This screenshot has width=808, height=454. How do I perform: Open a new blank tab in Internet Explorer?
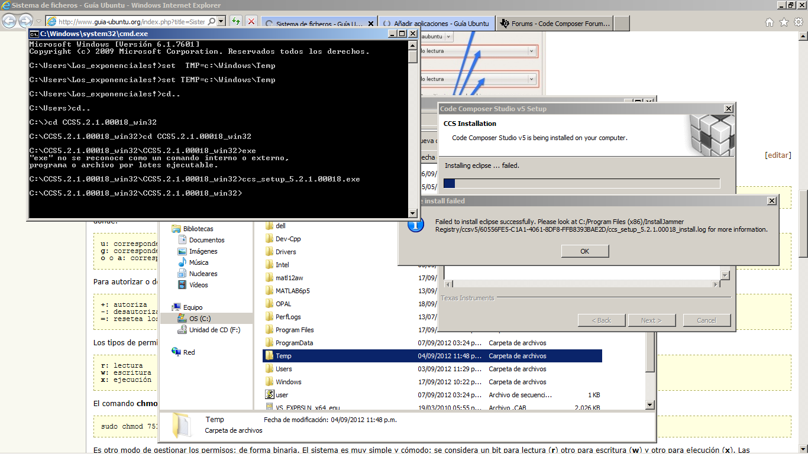621,24
